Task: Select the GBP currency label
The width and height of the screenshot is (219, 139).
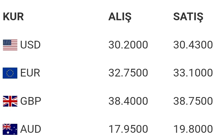Action: [x=31, y=101]
